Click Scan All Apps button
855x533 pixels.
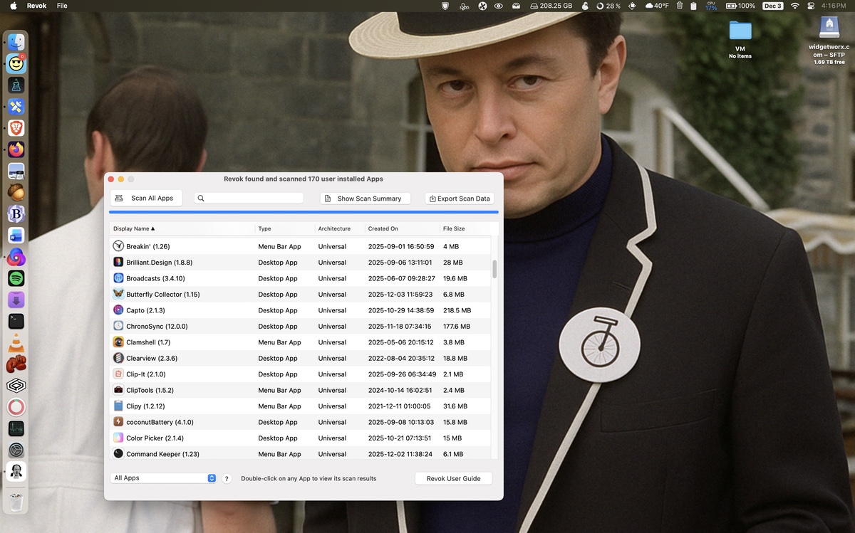click(146, 199)
